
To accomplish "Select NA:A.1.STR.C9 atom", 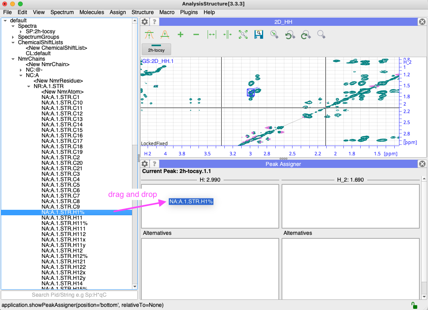I will [x=61, y=207].
